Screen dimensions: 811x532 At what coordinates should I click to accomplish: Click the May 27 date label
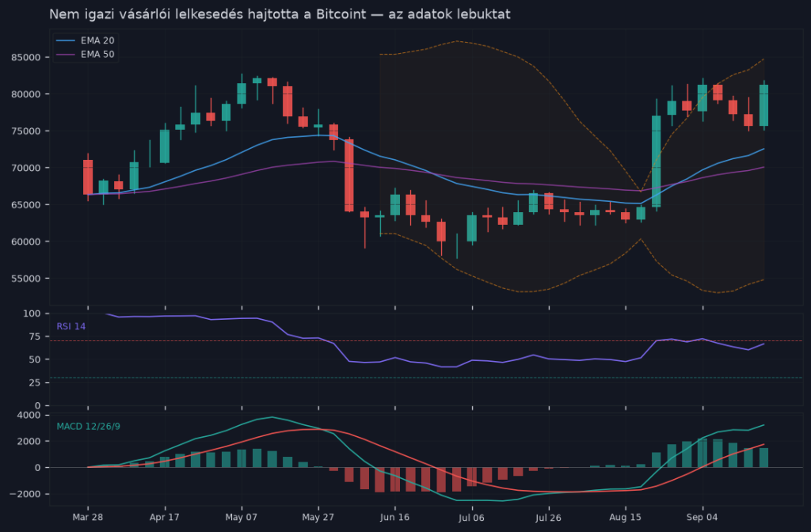(x=318, y=518)
